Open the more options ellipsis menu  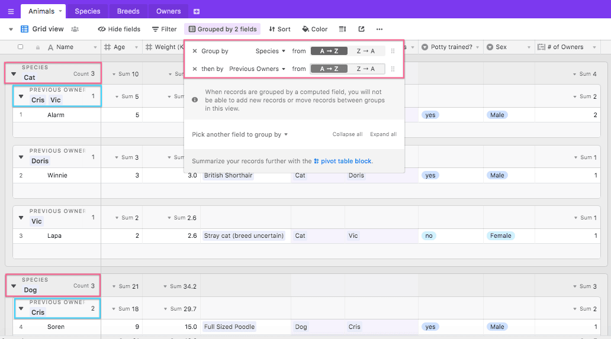pos(380,29)
